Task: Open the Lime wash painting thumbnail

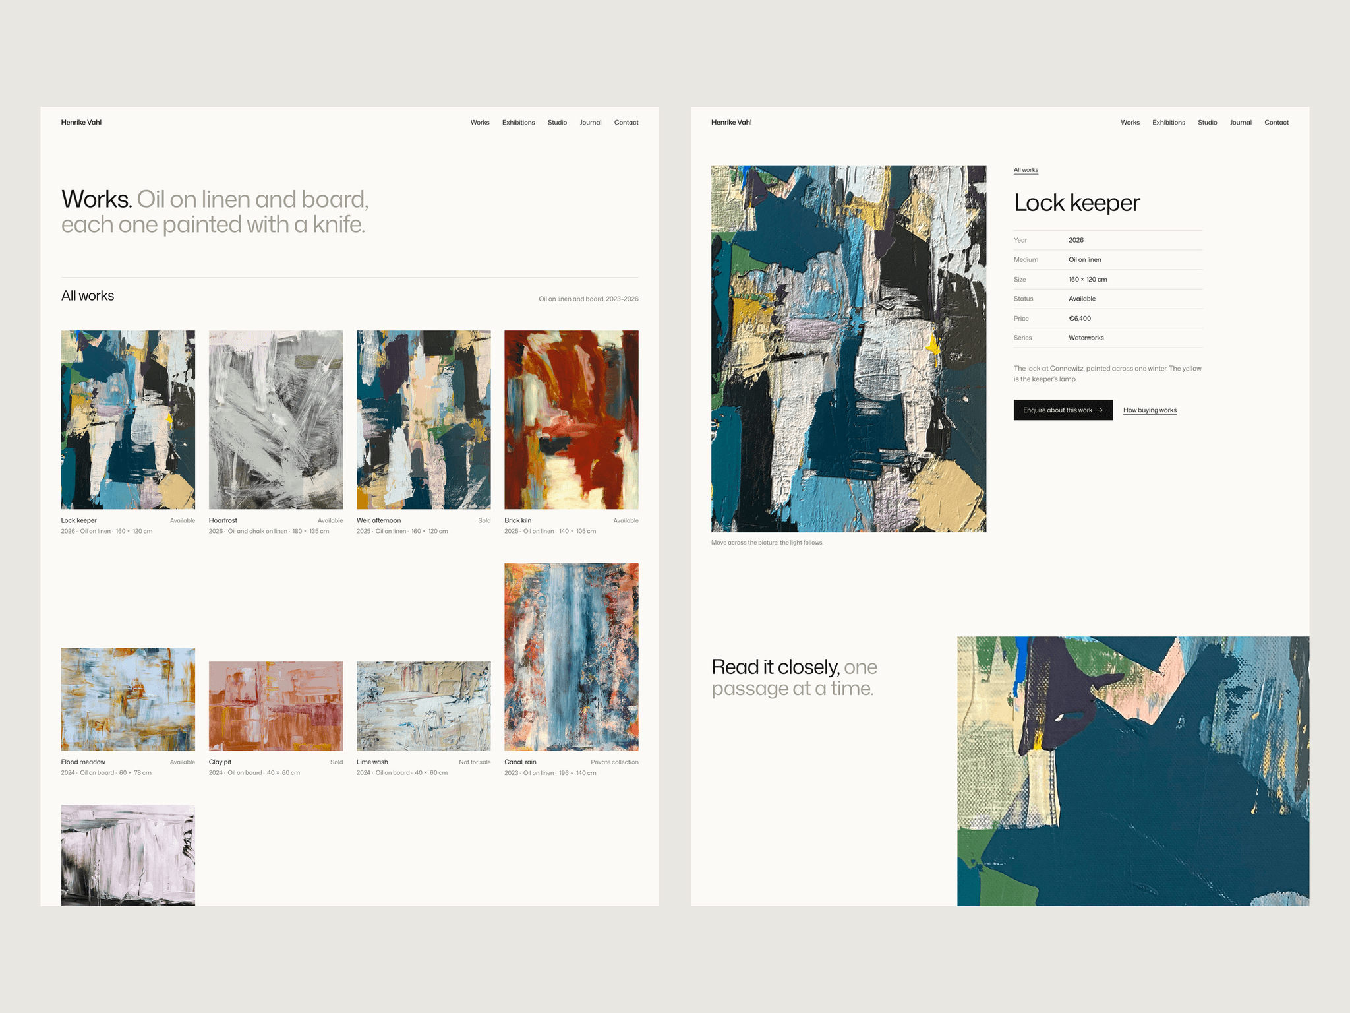Action: (423, 706)
